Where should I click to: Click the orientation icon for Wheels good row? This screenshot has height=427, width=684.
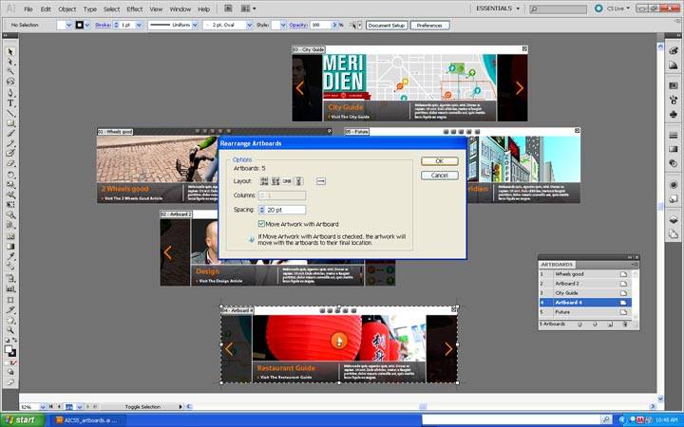coord(623,274)
